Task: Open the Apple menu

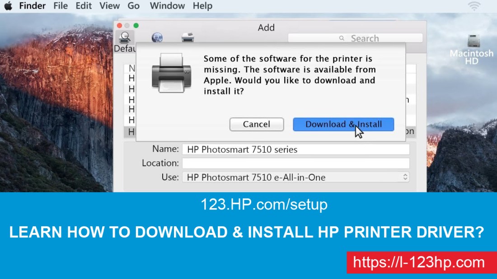Action: coord(8,6)
